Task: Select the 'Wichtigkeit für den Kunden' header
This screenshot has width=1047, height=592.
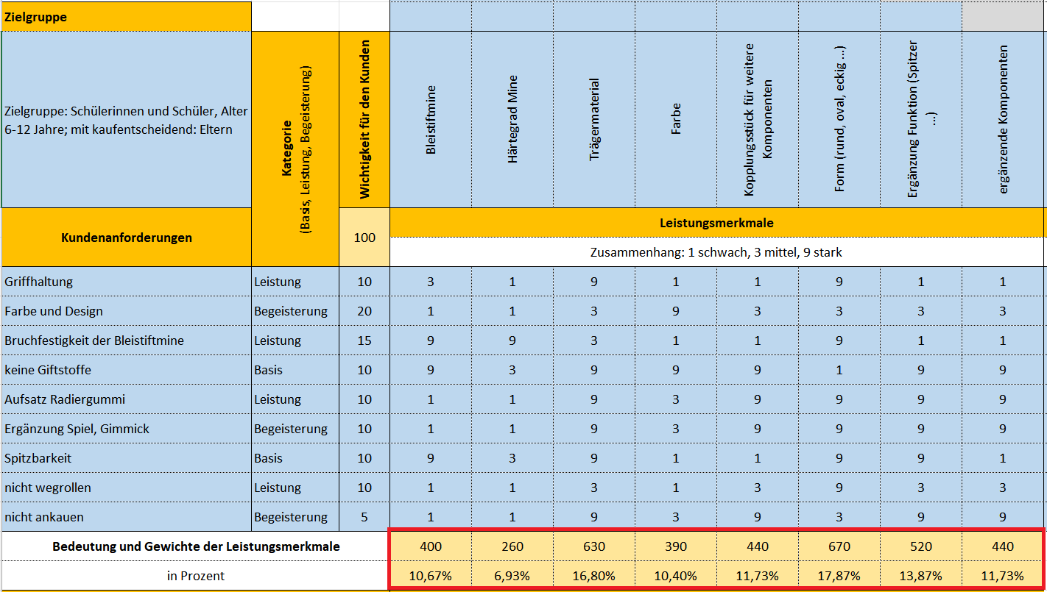Action: pos(364,120)
